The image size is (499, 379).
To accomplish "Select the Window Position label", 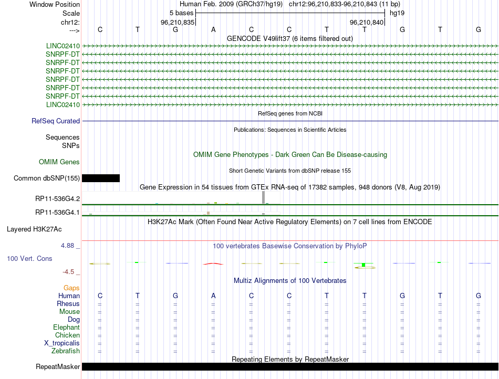I will click(x=55, y=4).
